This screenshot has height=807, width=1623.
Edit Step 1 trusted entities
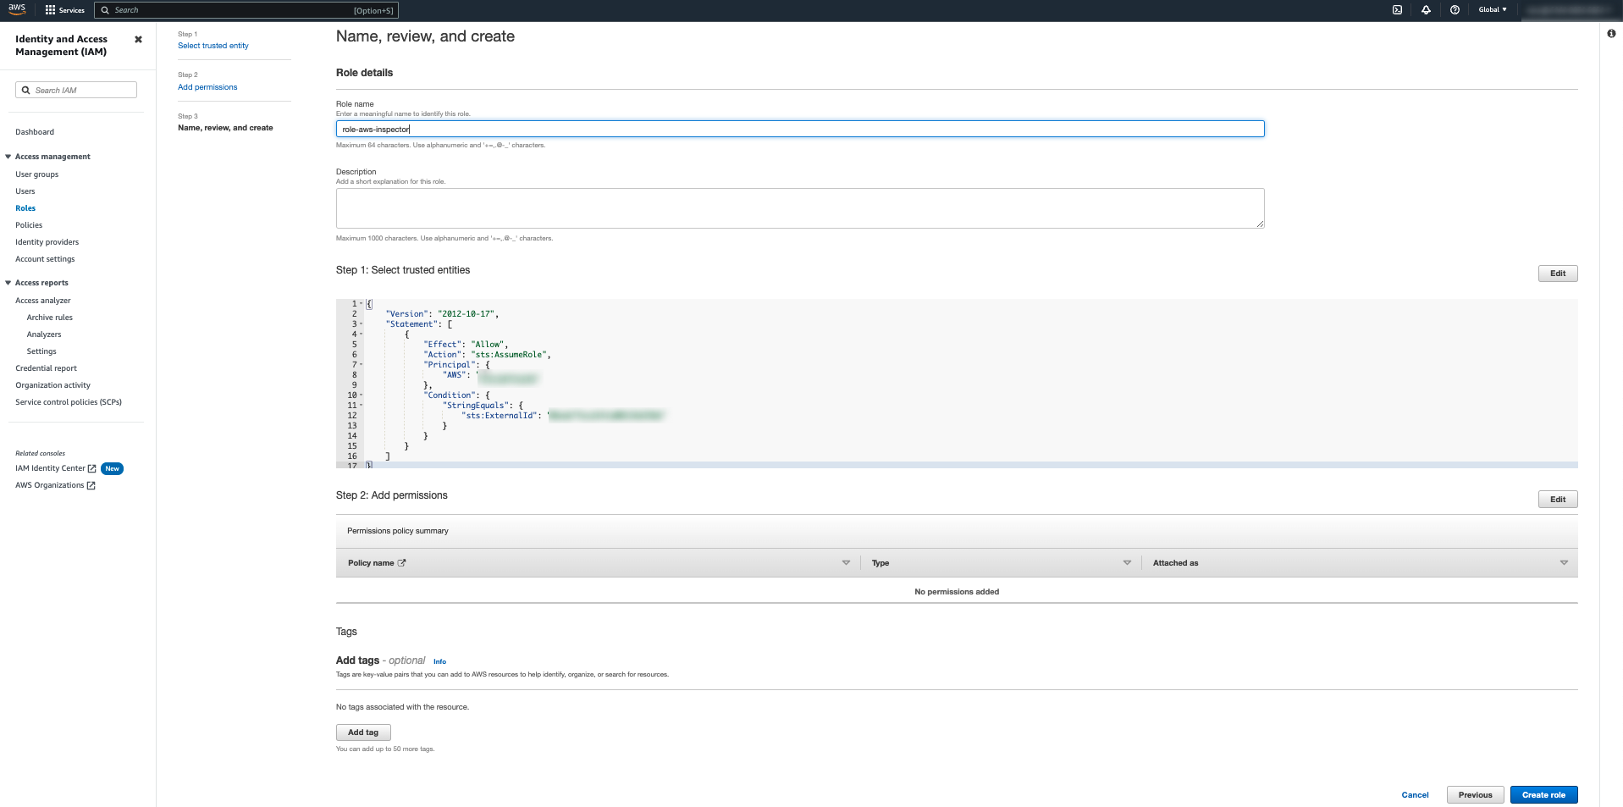[x=1558, y=274]
